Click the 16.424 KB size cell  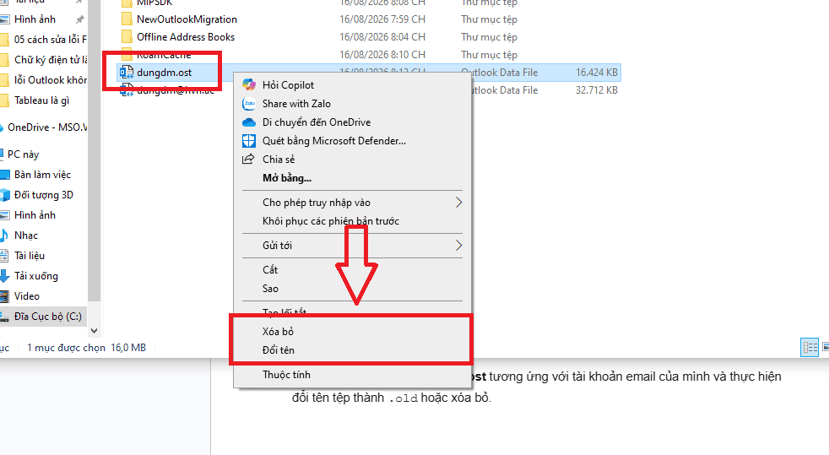(x=596, y=73)
